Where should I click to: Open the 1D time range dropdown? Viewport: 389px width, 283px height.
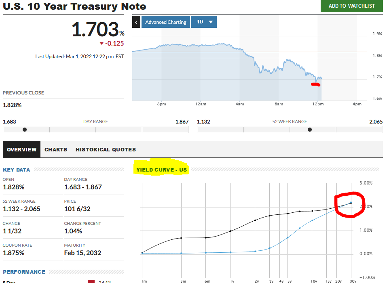204,22
